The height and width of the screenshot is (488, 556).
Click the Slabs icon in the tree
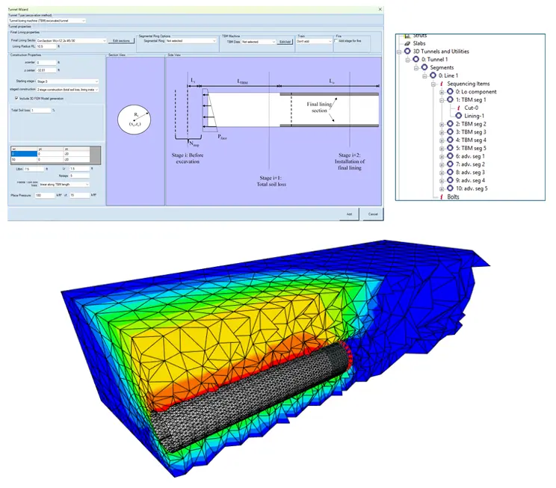[x=407, y=43]
